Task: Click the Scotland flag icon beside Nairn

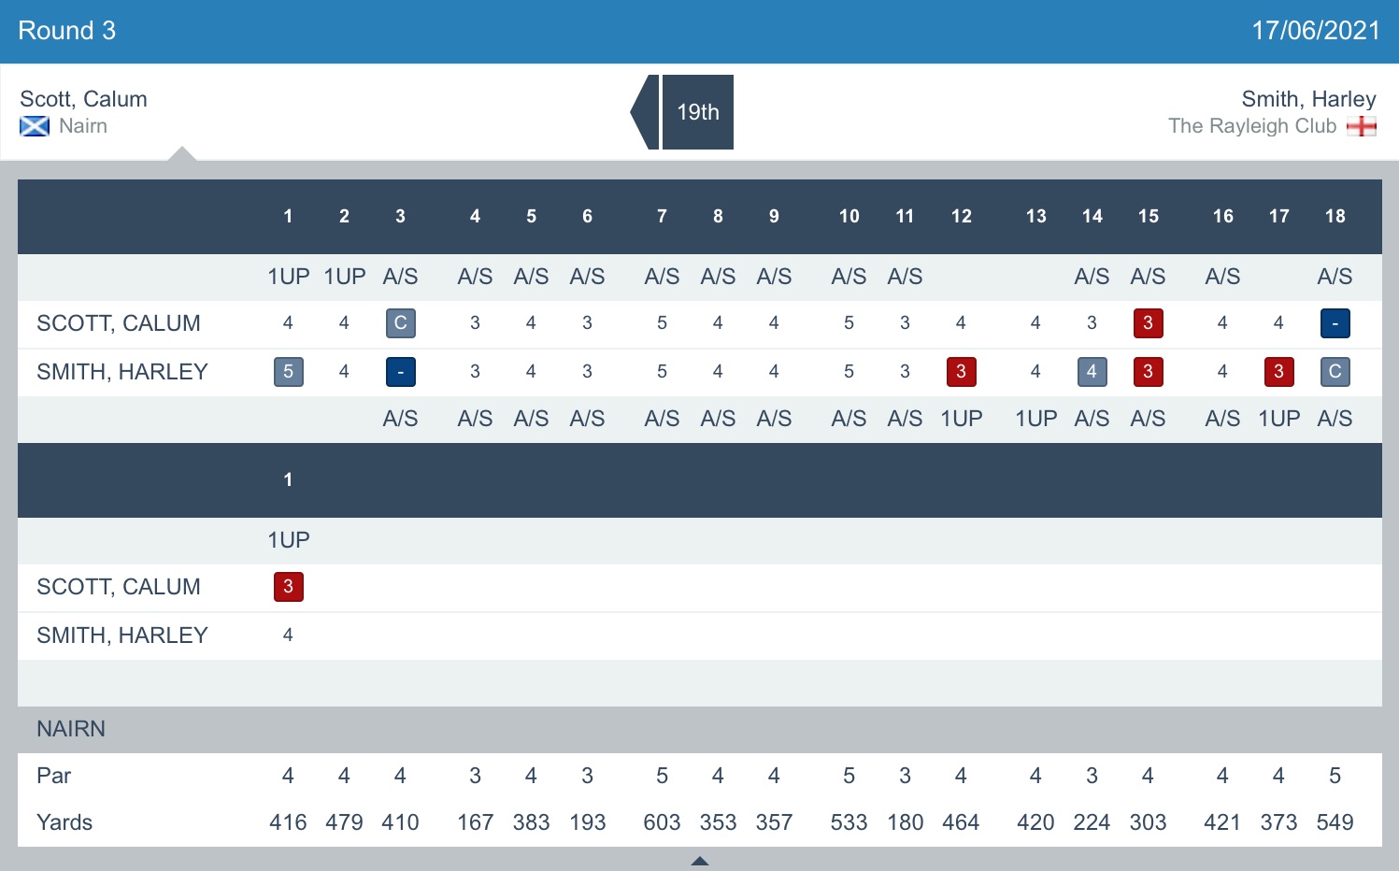Action: click(35, 126)
